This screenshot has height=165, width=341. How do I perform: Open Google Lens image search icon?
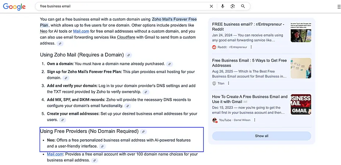coord(233,6)
